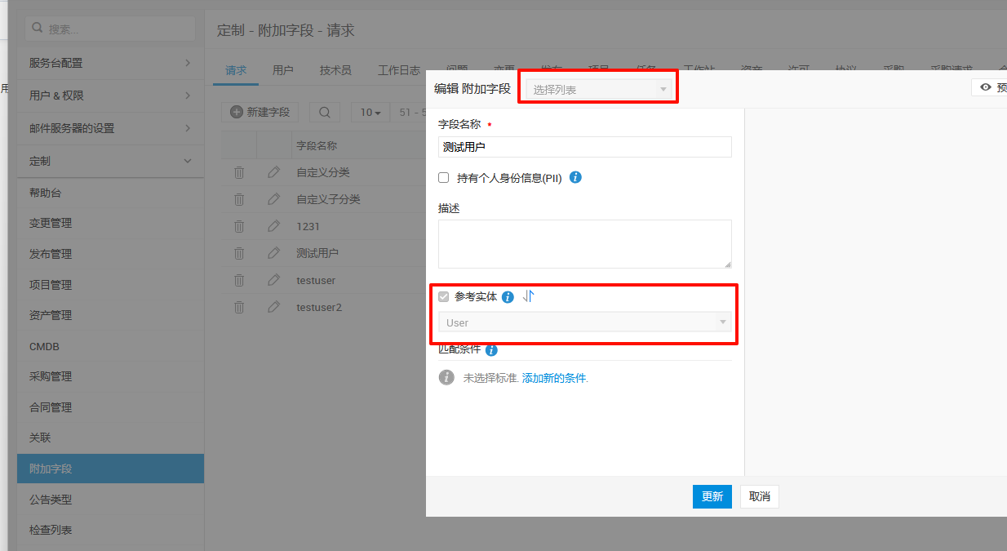Delete the 自定义子分类 field row
Screen dimensions: 1007x551
coord(239,199)
